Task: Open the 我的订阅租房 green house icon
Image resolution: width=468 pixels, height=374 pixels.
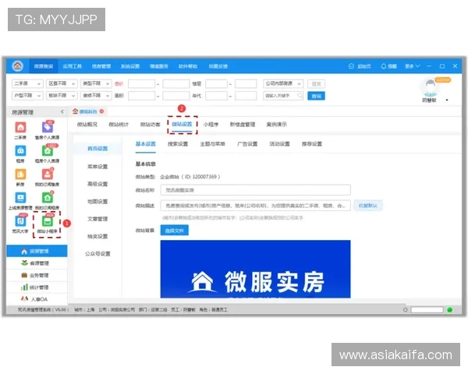Action: click(47, 198)
